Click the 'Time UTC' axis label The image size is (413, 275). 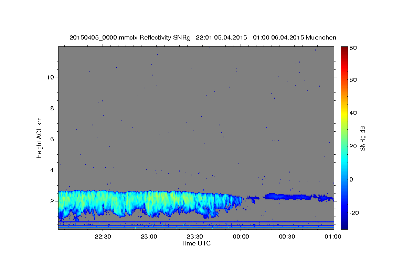point(196,243)
